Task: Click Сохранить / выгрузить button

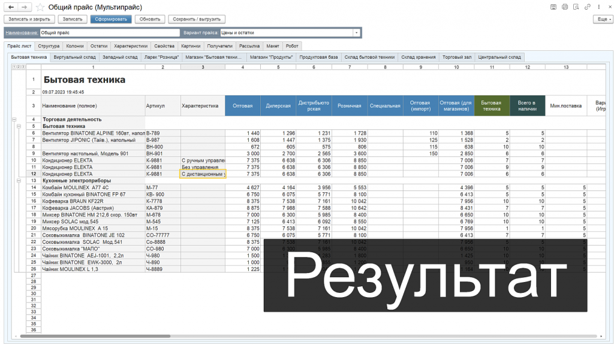Action: [x=197, y=19]
